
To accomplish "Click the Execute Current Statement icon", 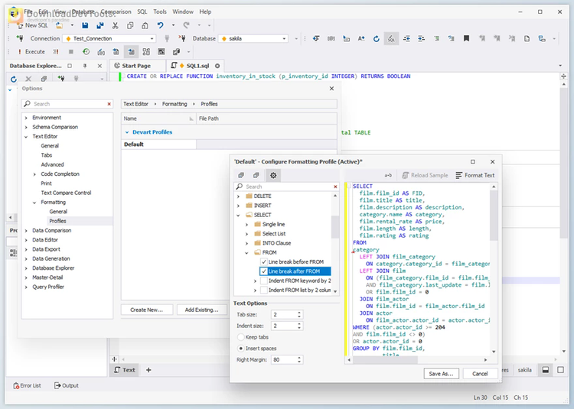I will [56, 51].
